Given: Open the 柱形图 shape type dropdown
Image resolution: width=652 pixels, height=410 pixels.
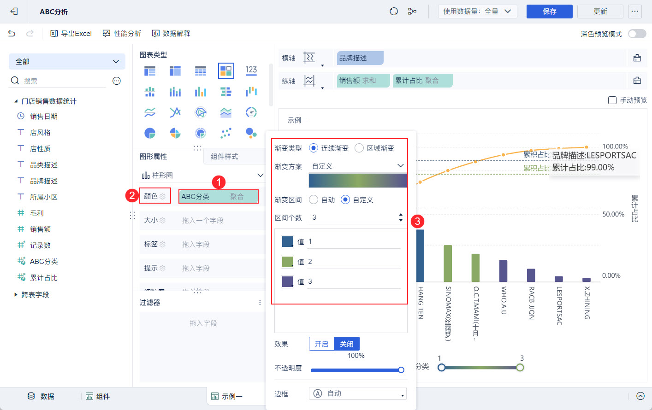Looking at the screenshot, I should pos(202,176).
